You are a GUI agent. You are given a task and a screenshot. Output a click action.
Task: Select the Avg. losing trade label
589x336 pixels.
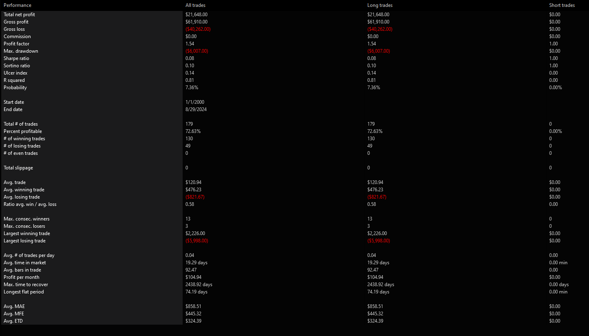pos(22,197)
